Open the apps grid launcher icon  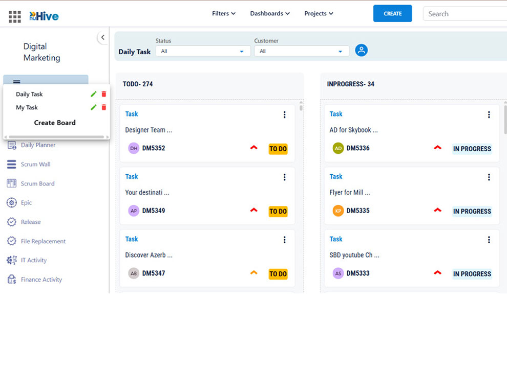(x=15, y=16)
